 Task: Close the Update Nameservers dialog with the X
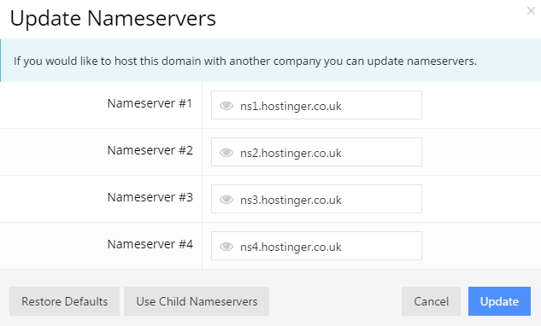[x=531, y=11]
